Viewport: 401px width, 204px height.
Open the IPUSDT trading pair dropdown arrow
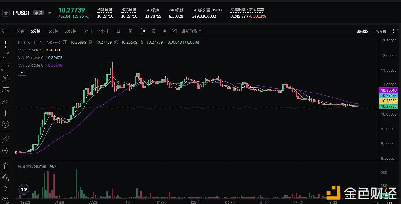pyautogui.click(x=50, y=13)
